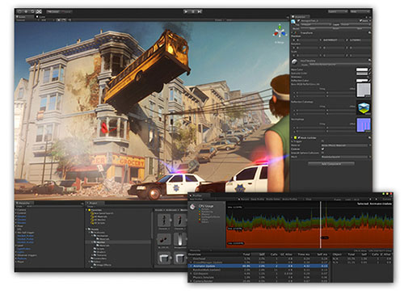This screenshot has height=294, width=404.
Task: Select the Camera.Render row in Profiler
Action: (x=258, y=281)
